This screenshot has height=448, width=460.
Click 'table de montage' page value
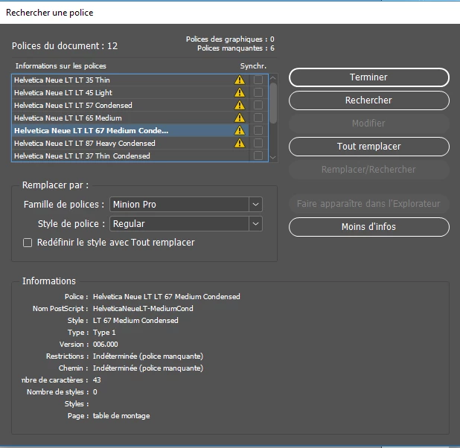(x=121, y=416)
